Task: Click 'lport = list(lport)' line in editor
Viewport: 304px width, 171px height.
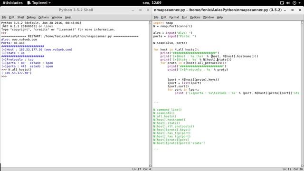Action: click(x=184, y=83)
